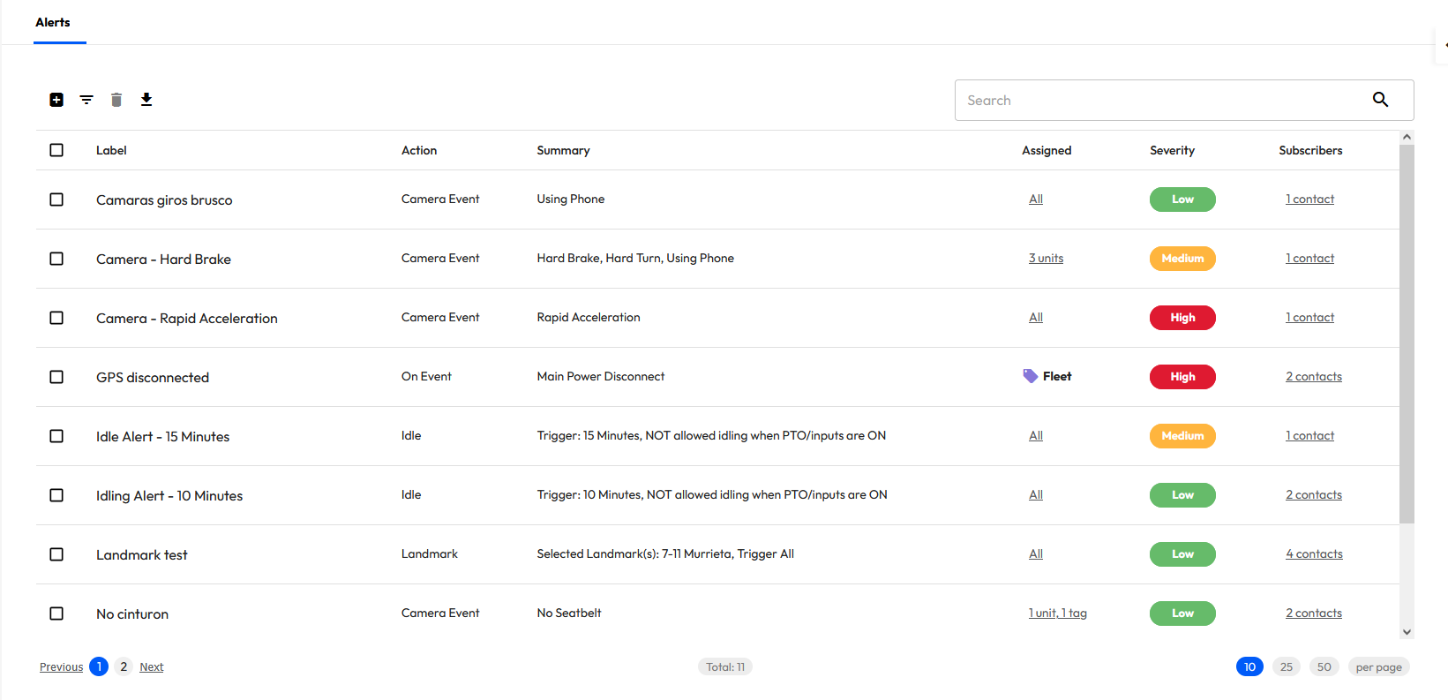Check the Idle Alert - 15 Minutes checkbox
Viewport: 1448px width, 700px height.
coord(56,436)
